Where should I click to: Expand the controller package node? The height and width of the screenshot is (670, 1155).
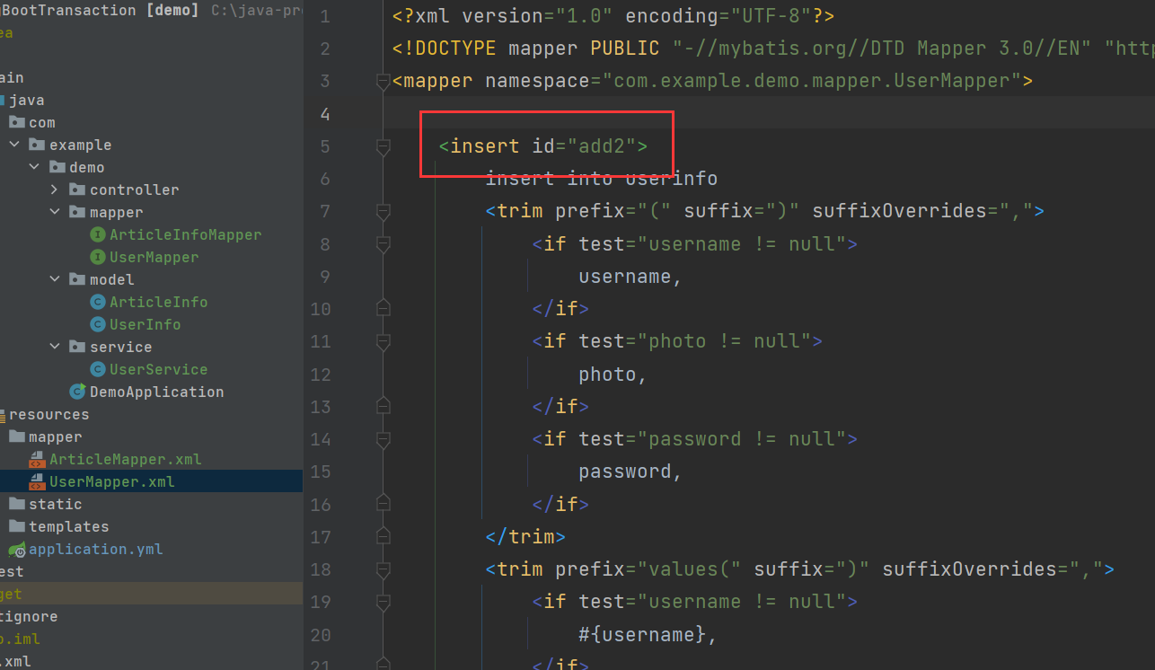tap(54, 190)
